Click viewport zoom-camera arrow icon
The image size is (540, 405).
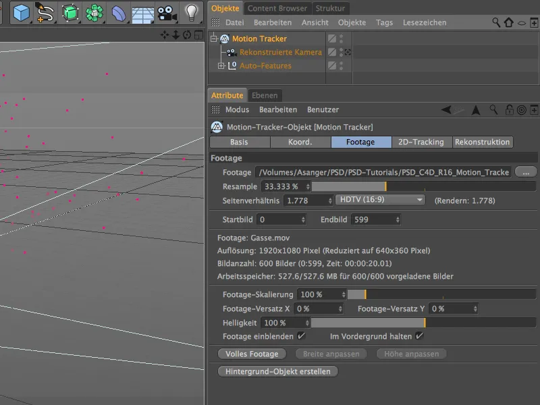coord(175,35)
